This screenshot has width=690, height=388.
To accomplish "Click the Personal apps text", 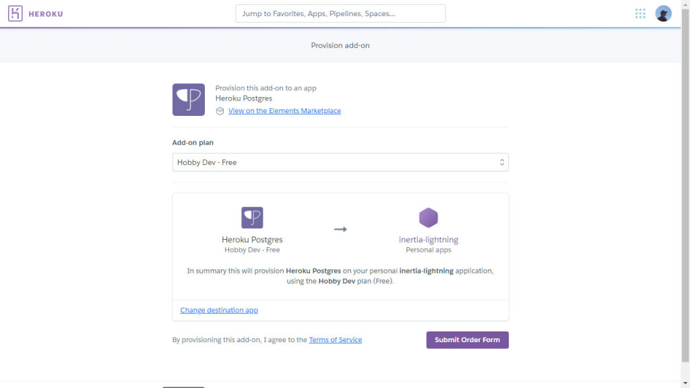I will click(428, 250).
